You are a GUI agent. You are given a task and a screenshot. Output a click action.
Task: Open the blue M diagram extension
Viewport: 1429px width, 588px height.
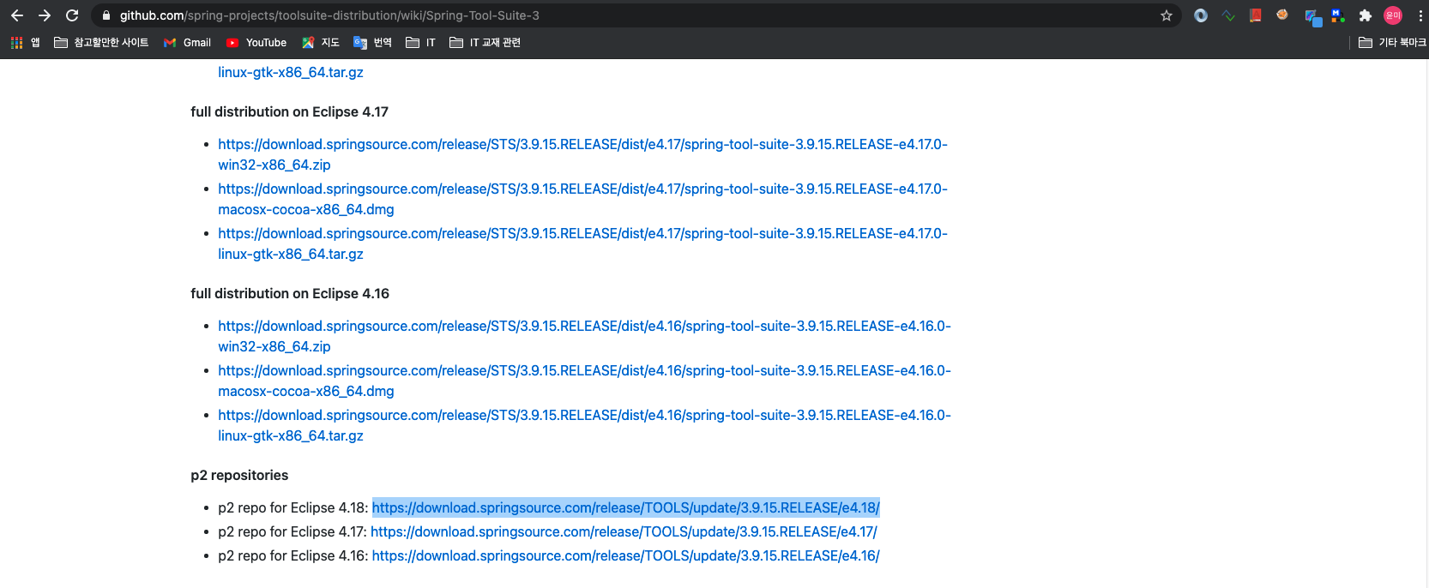coord(1338,15)
